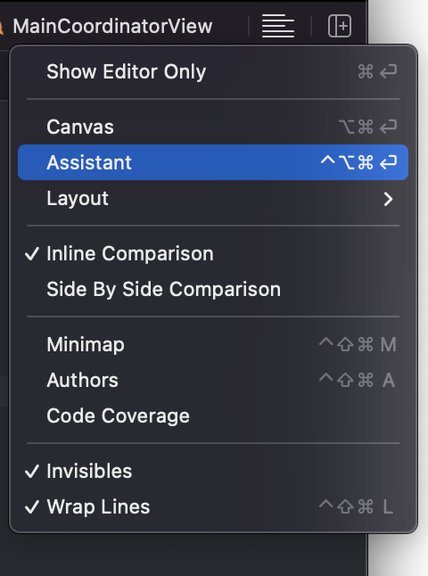Select the Canvas menu entry

[213, 128]
